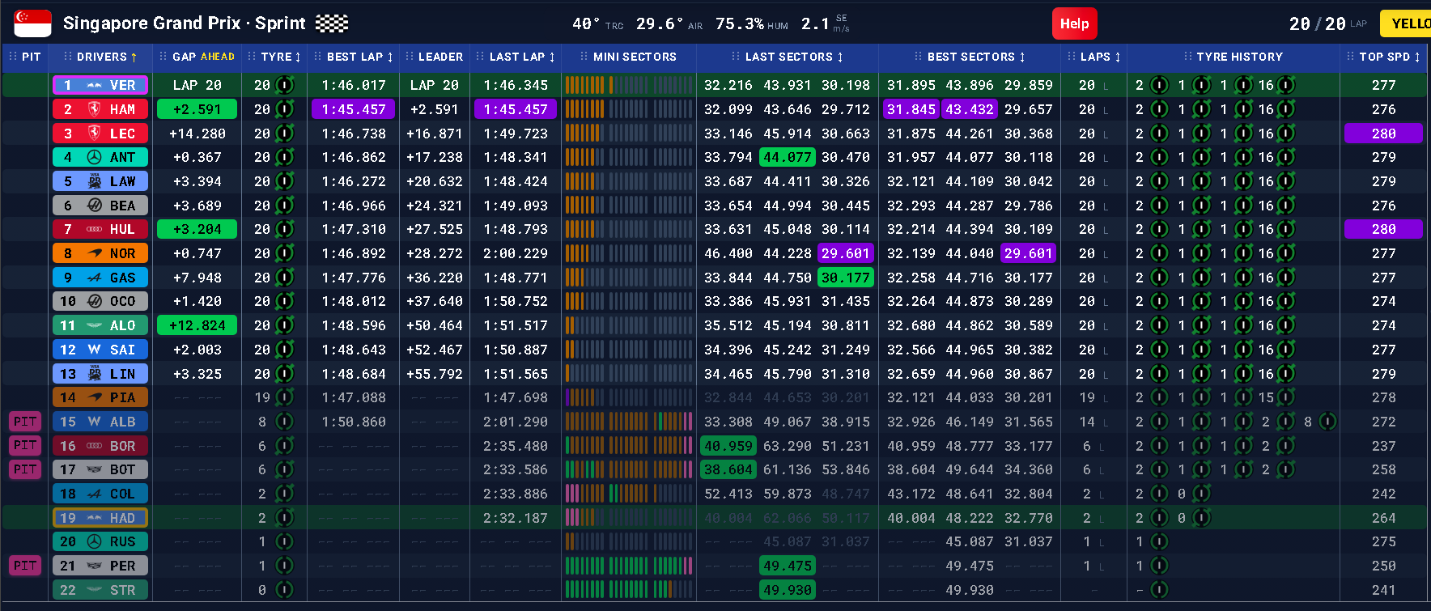Toggle the GAP AHEAD column mode
This screenshot has height=611, width=1431.
point(218,57)
